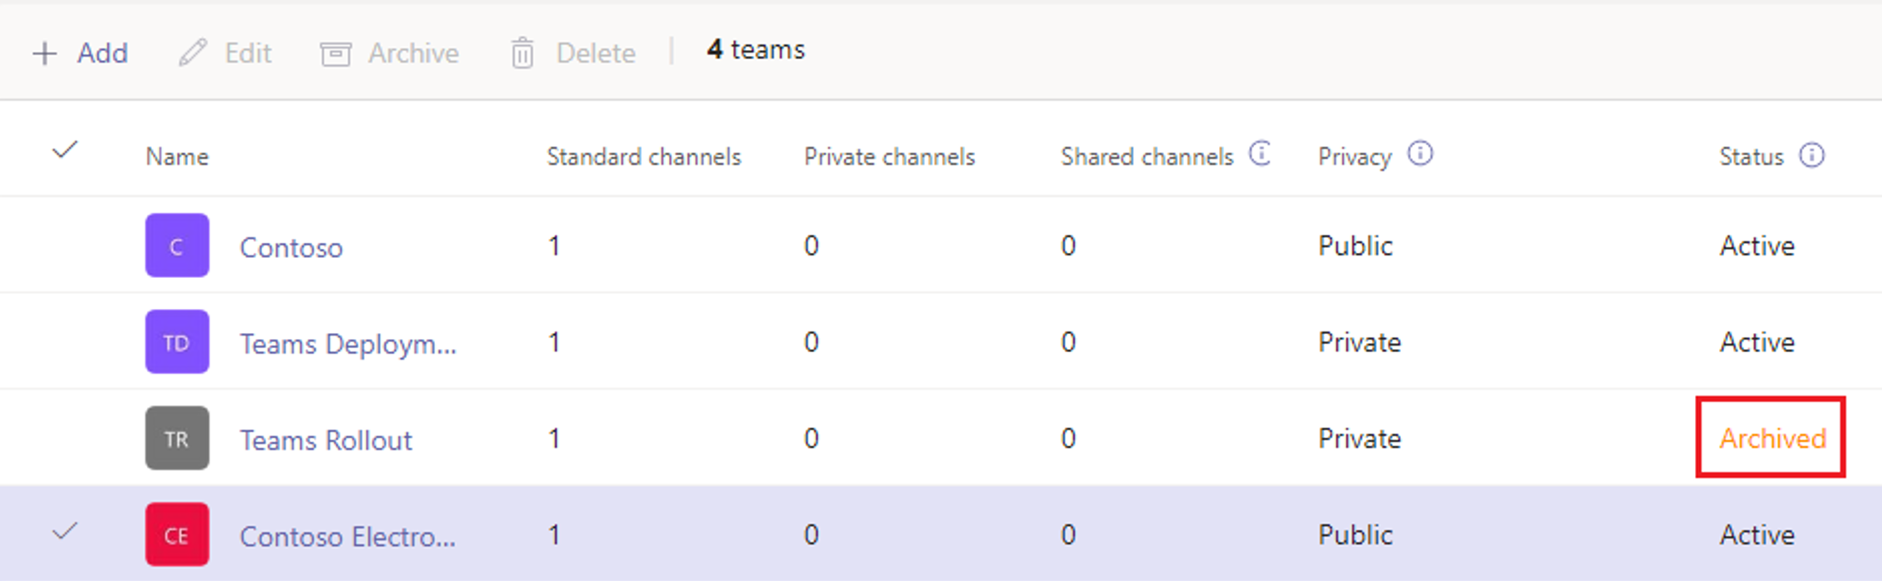1882x581 pixels.
Task: Click the Add team button
Action: (x=80, y=53)
